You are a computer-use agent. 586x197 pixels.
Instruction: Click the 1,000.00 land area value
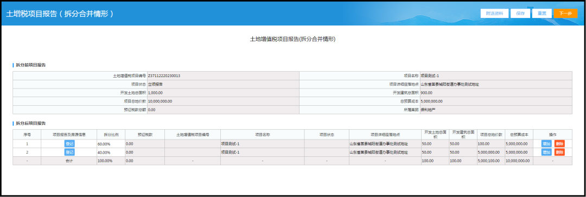(x=155, y=93)
